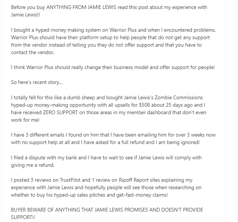The width and height of the screenshot is (238, 222).
Task: Click the "Zombie Commissions" product name
Action: click(179, 97)
